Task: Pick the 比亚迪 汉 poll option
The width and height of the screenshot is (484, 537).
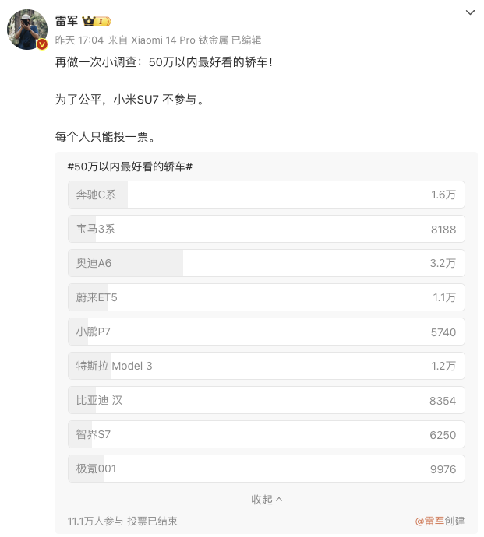Action: pos(267,400)
